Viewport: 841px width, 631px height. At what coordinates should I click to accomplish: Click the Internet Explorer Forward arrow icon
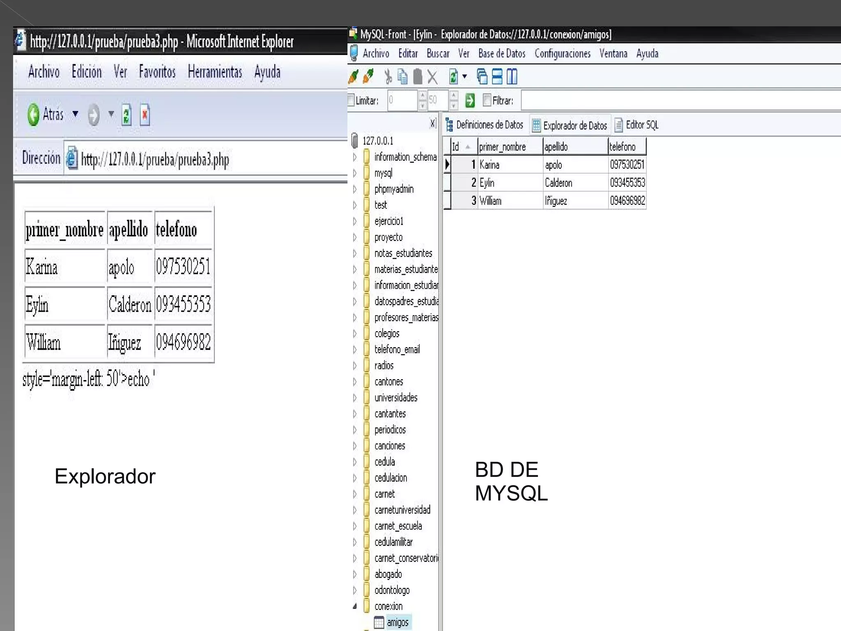click(x=94, y=115)
